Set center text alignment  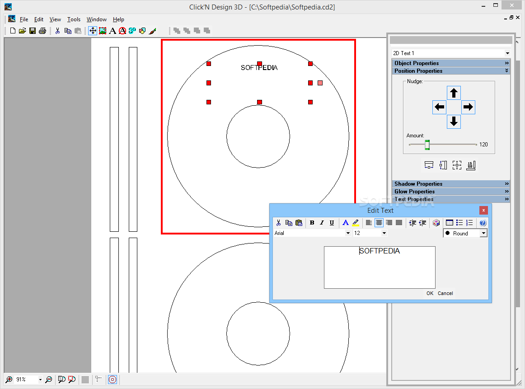(379, 223)
